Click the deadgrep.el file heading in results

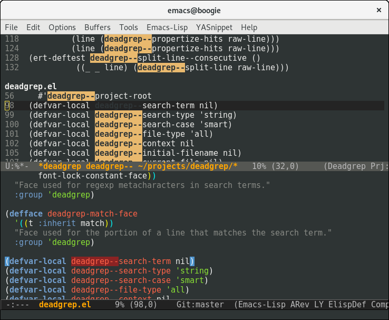tap(31, 86)
